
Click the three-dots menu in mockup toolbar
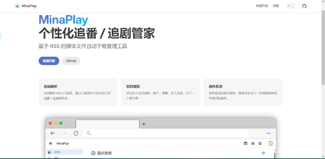[x=269, y=133]
